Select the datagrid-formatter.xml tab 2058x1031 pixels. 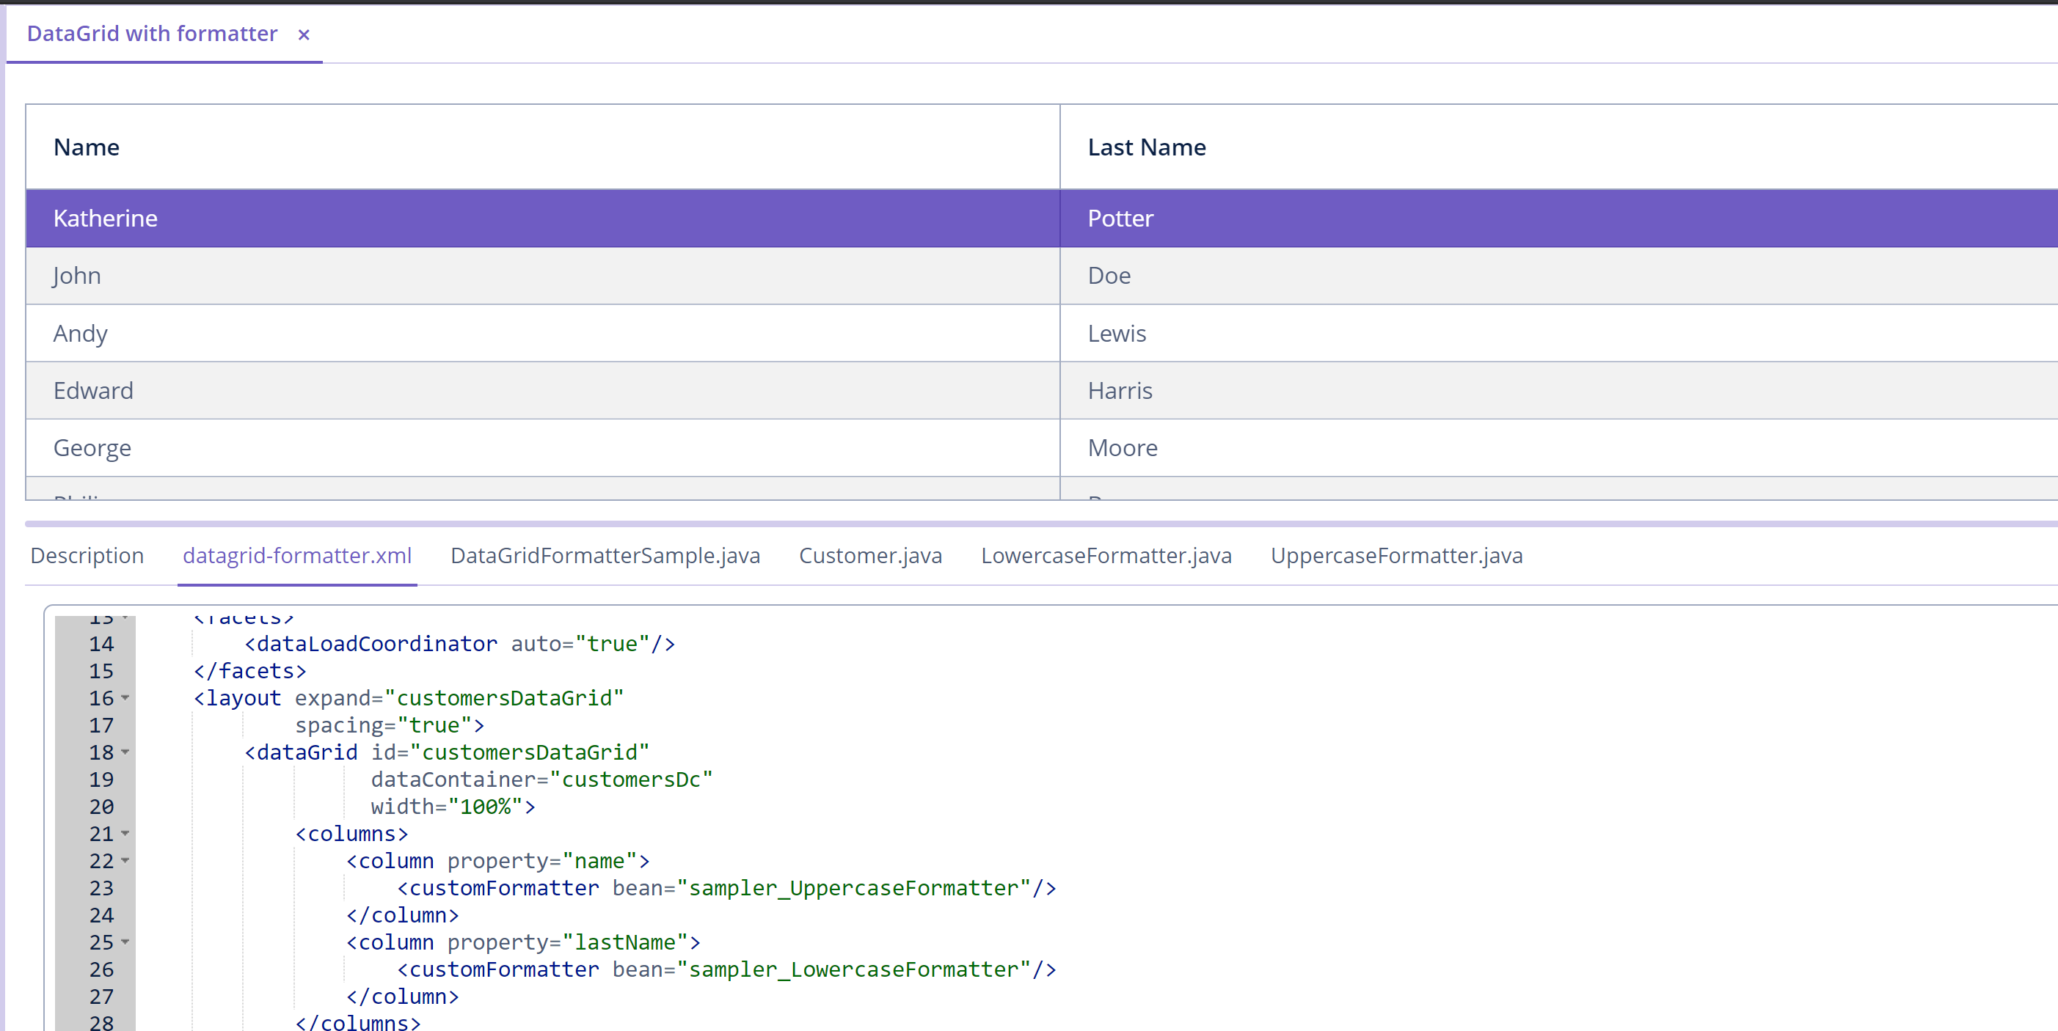pos(297,555)
